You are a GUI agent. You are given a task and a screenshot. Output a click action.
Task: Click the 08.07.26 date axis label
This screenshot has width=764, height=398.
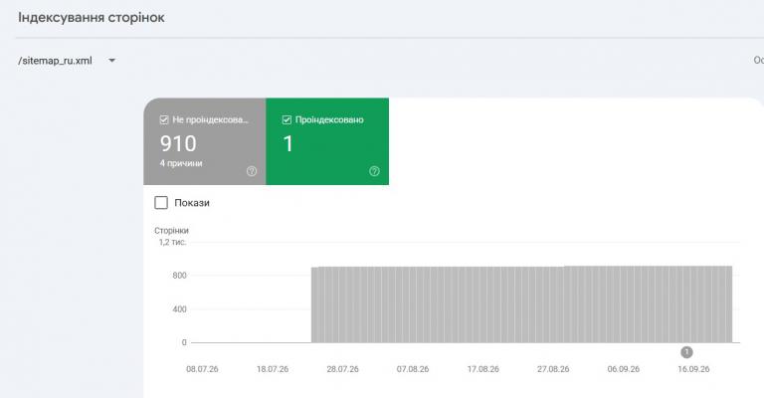(x=202, y=369)
